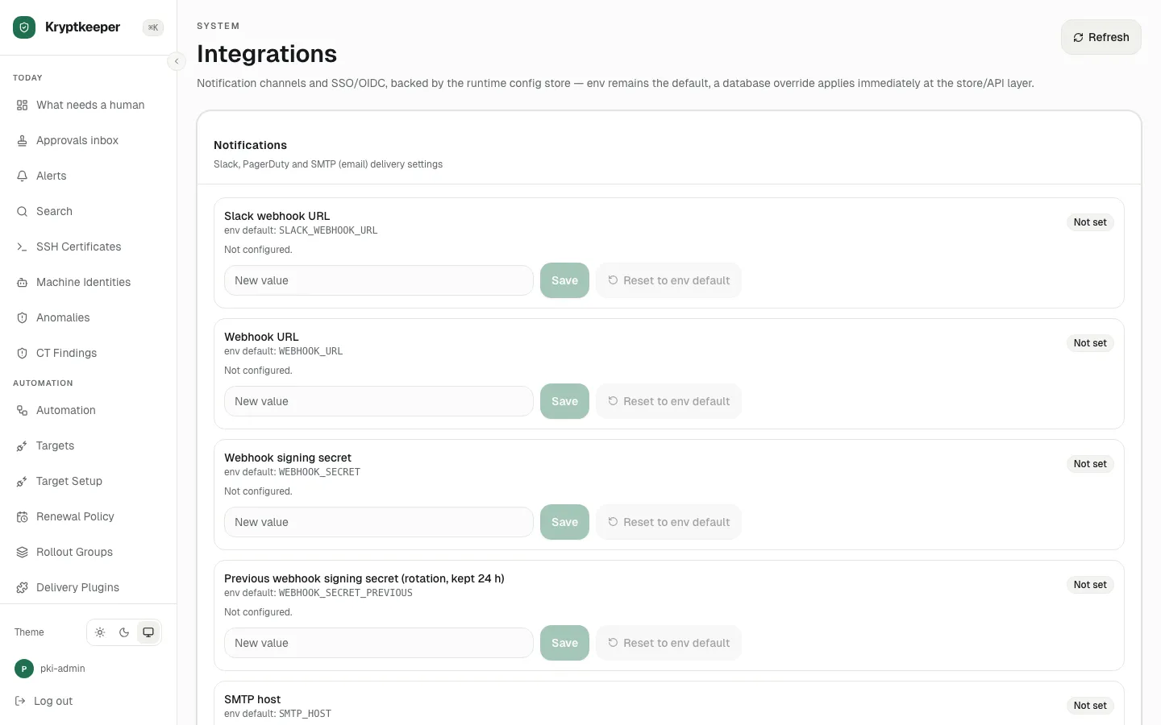
Task: Click the SSH Certificates terminal icon
Action: (x=23, y=247)
